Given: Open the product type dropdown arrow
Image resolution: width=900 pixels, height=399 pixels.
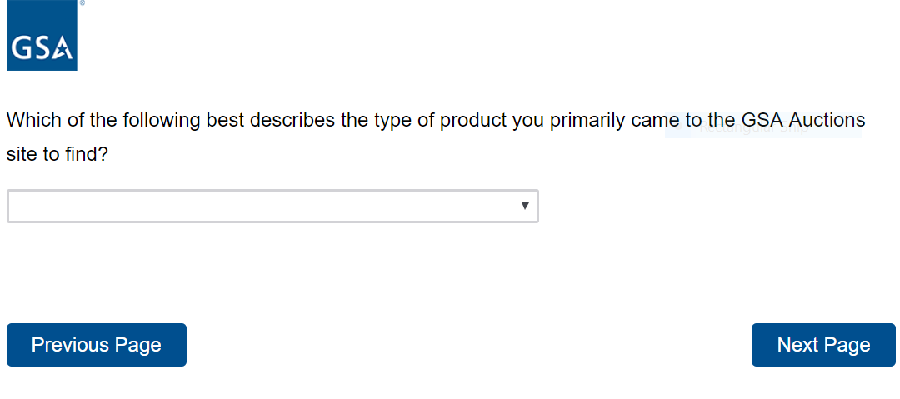Looking at the screenshot, I should click(x=525, y=206).
